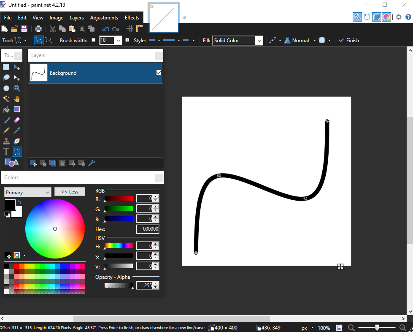
Task: Select the Gradient tool
Action: tap(17, 109)
